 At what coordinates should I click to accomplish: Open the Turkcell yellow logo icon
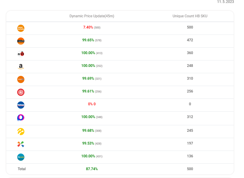21,131
